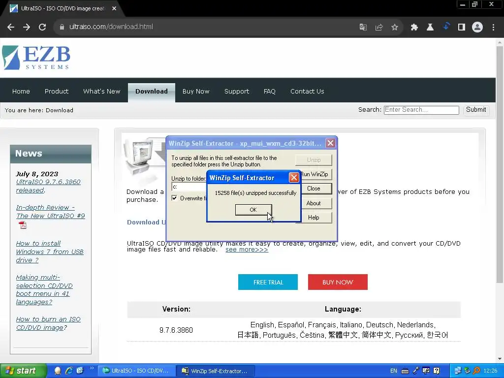Image resolution: width=504 pixels, height=378 pixels.
Task: Click the page vertical scrollbar thumb
Action: coord(500,164)
